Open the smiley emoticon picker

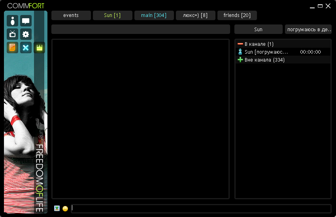65,208
